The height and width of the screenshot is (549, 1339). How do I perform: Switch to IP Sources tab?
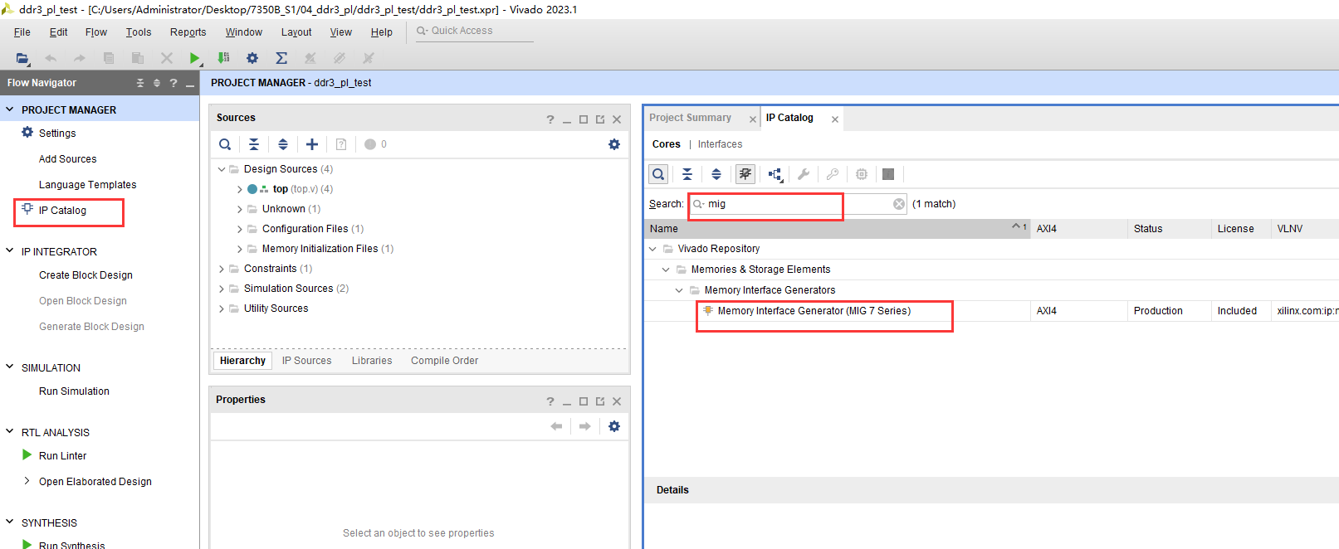point(306,361)
